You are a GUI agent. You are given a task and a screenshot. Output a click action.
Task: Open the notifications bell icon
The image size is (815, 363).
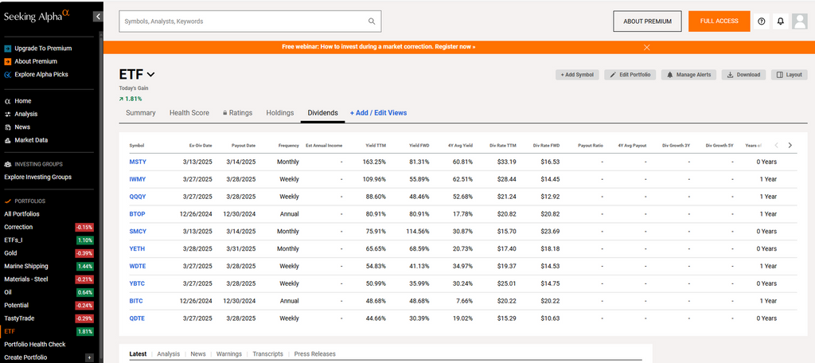click(780, 21)
